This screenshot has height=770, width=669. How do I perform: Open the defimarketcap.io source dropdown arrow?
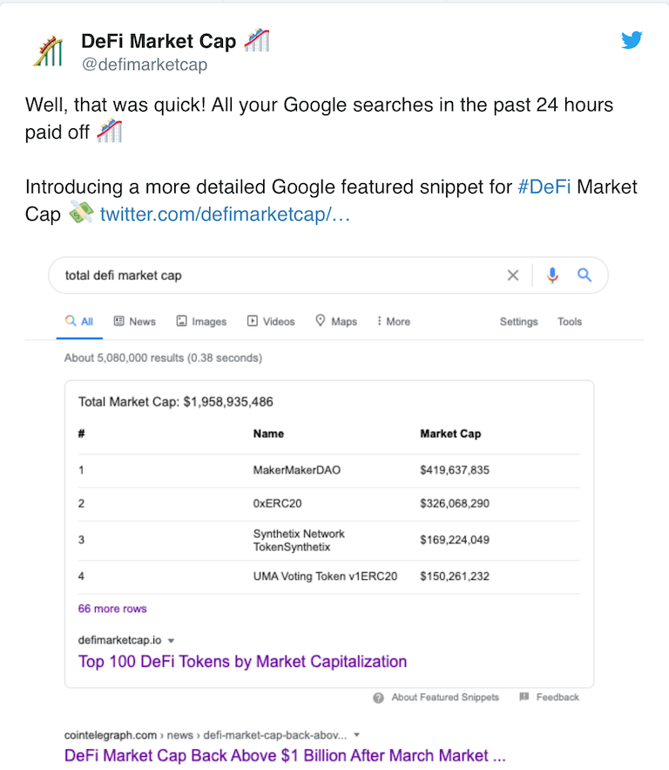(171, 641)
